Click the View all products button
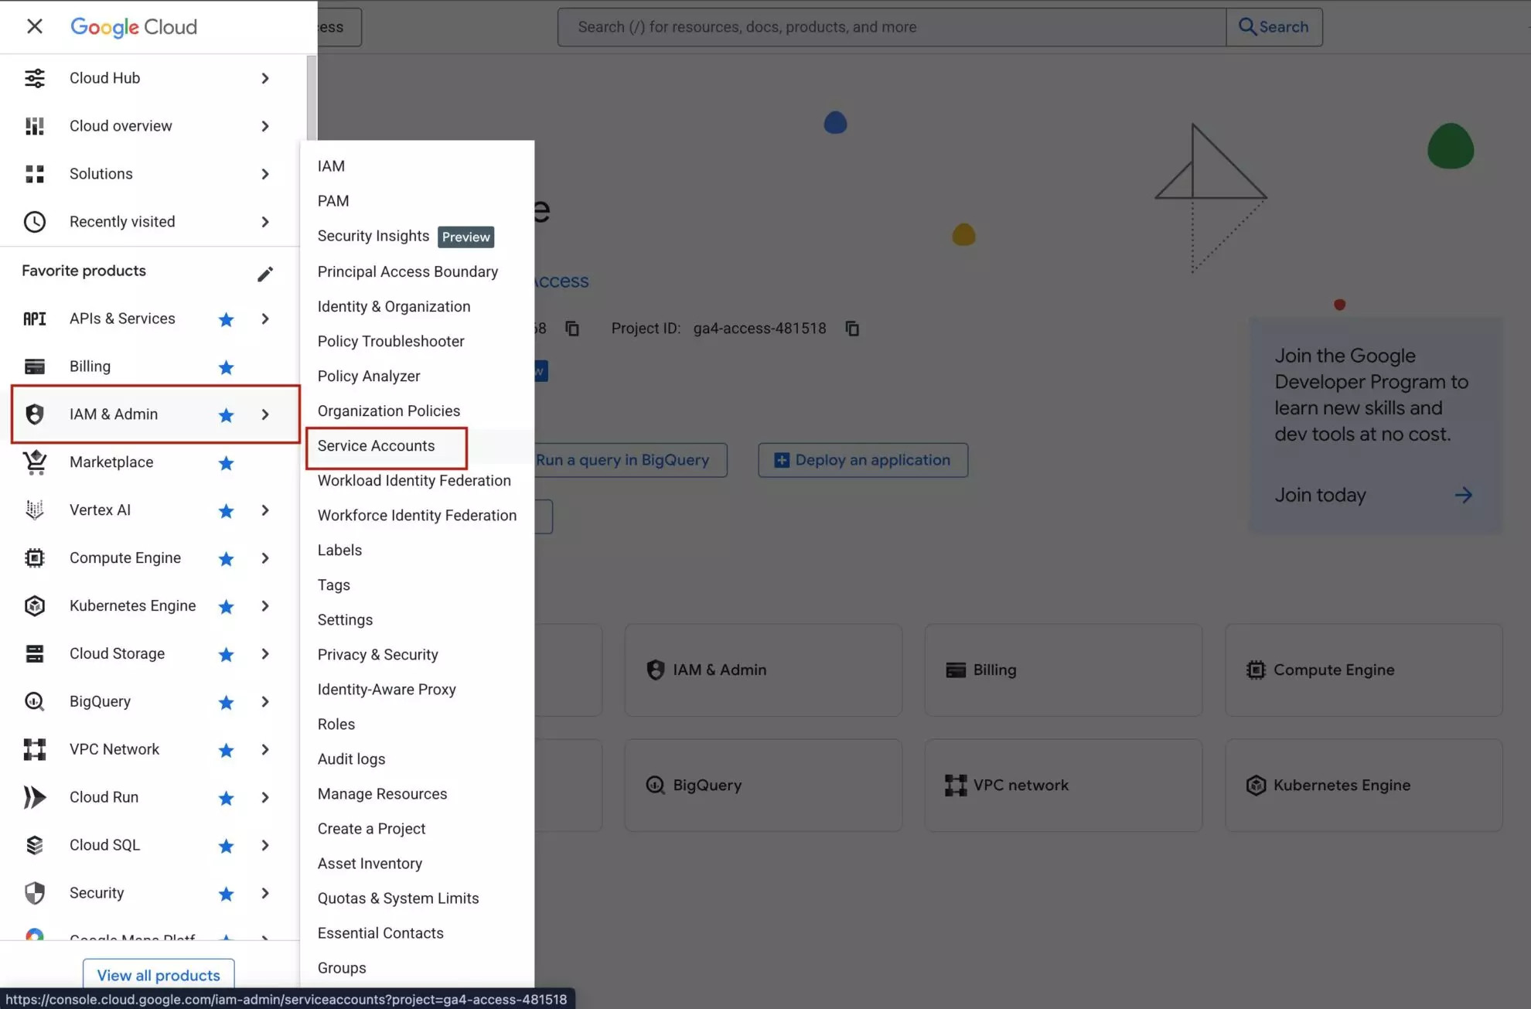The image size is (1531, 1009). click(158, 975)
